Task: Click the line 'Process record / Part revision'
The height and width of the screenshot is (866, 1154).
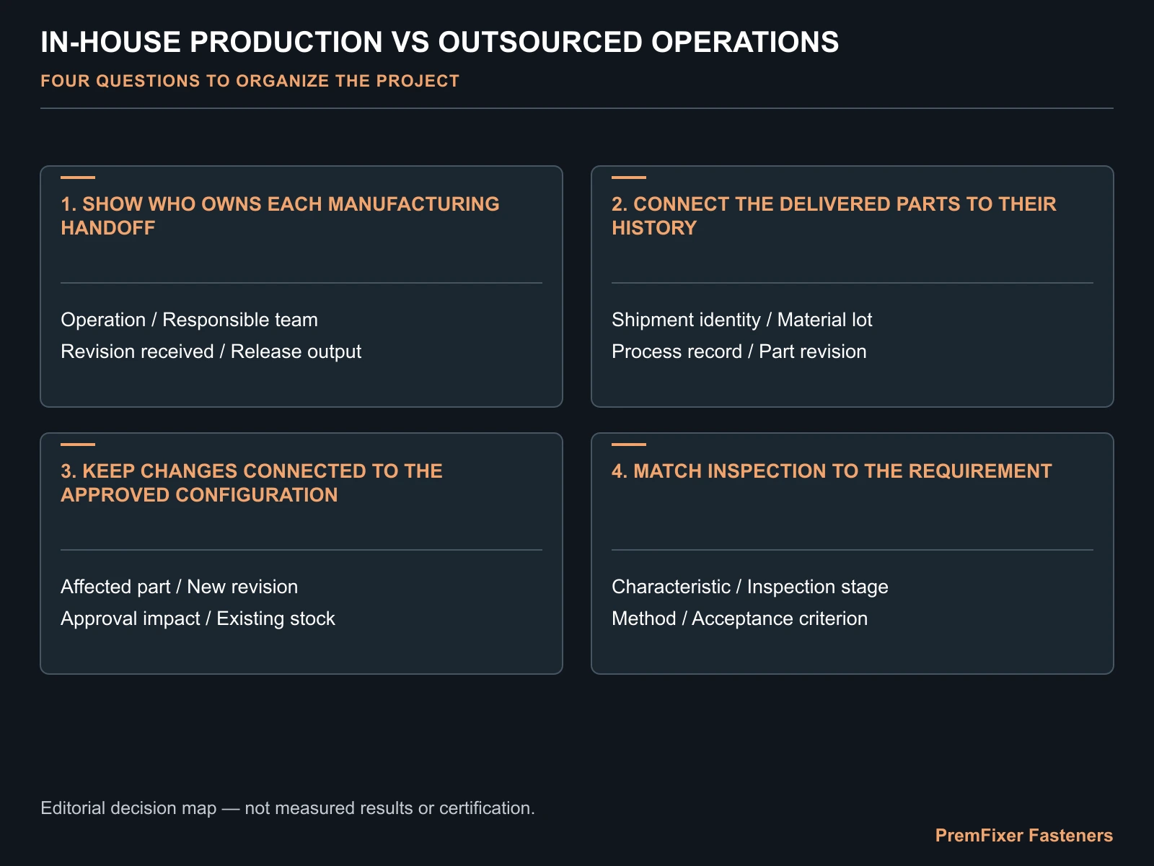Action: [x=739, y=351]
